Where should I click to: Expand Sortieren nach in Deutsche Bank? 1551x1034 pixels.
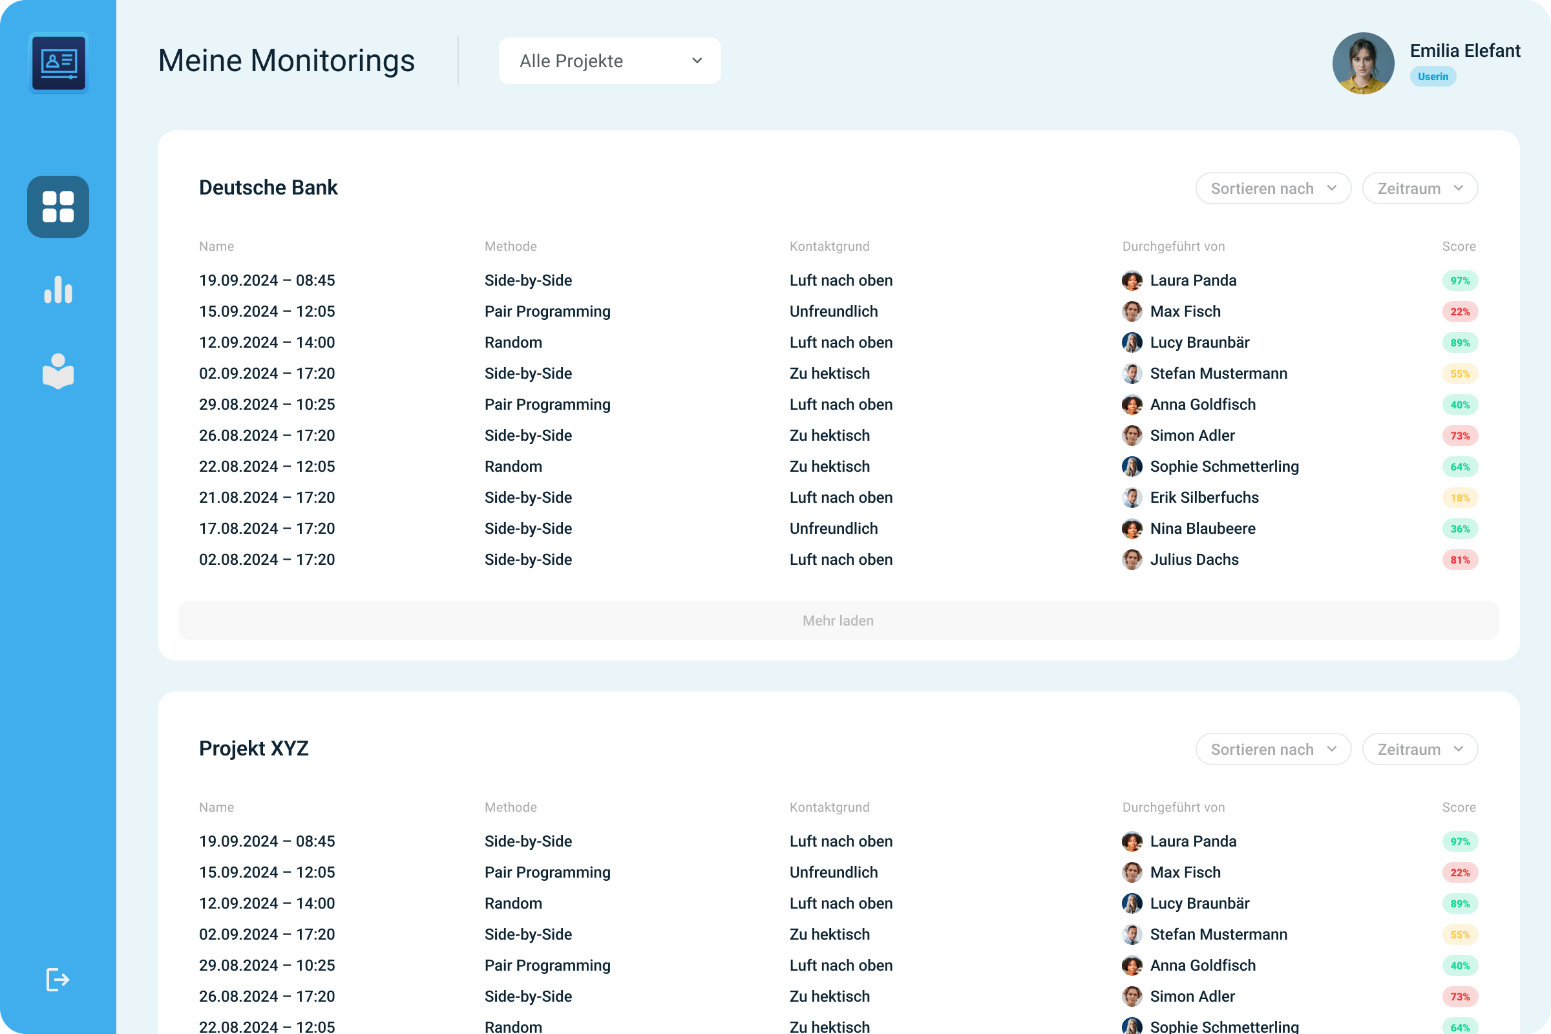[1272, 189]
